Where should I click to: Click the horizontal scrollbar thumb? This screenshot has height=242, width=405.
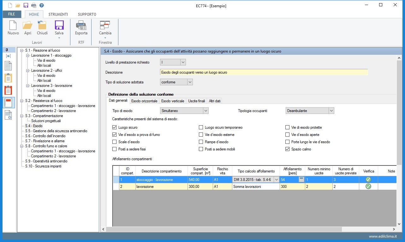[223, 229]
